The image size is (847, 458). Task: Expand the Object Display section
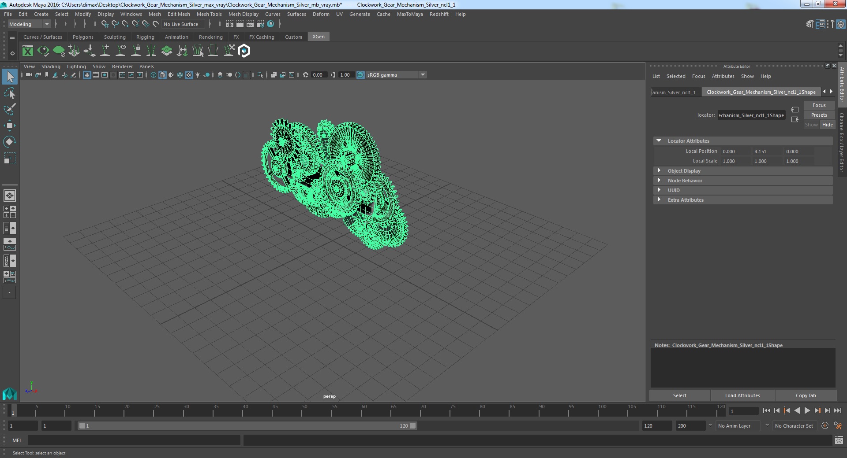click(743, 171)
